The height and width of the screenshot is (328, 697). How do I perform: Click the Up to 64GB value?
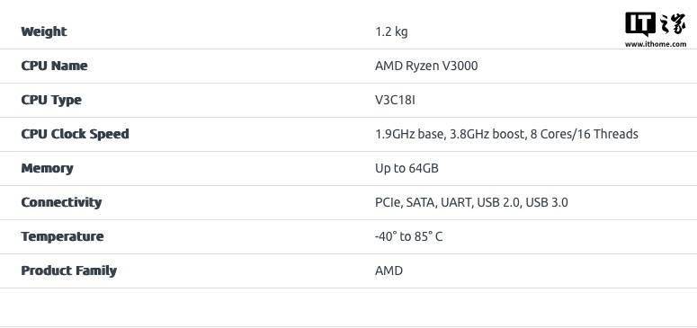tap(407, 168)
